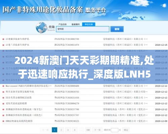Viewport: 168px width, 134px height.
Task: Go to results page 3
Action: (68, 130)
